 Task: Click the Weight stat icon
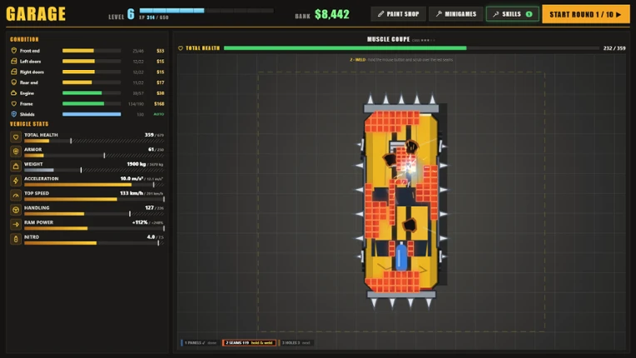(16, 167)
